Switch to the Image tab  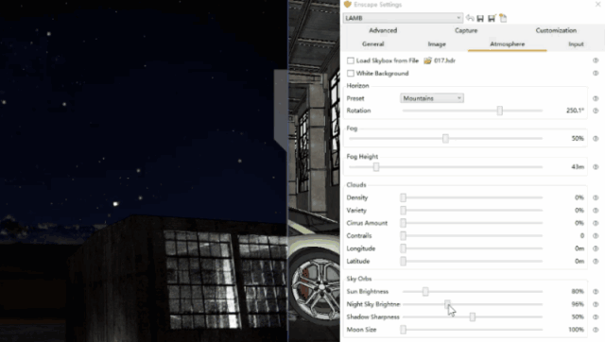pos(437,44)
